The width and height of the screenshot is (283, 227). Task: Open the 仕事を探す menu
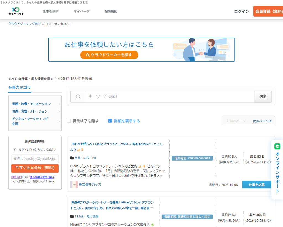tap(51, 11)
